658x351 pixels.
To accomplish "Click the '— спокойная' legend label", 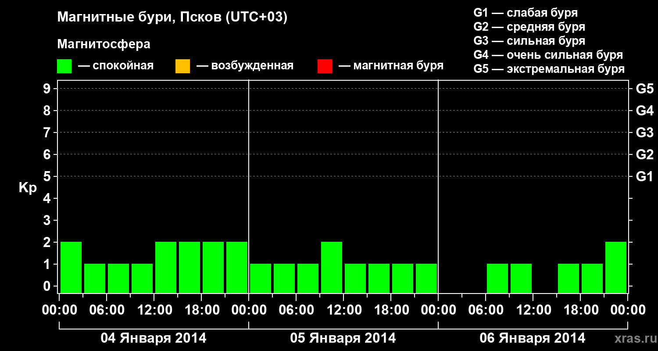I will click(116, 66).
